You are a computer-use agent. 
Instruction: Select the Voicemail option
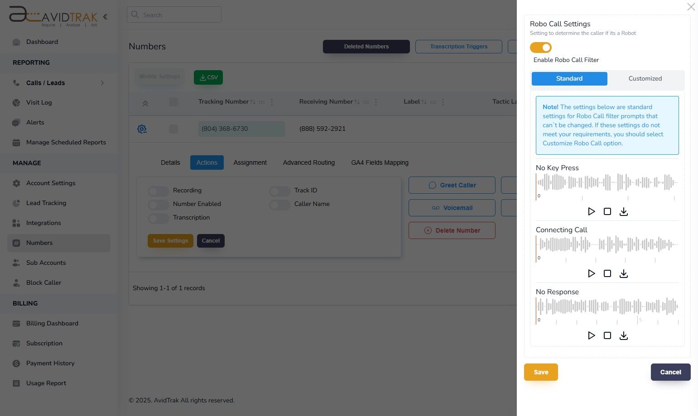pyautogui.click(x=452, y=208)
